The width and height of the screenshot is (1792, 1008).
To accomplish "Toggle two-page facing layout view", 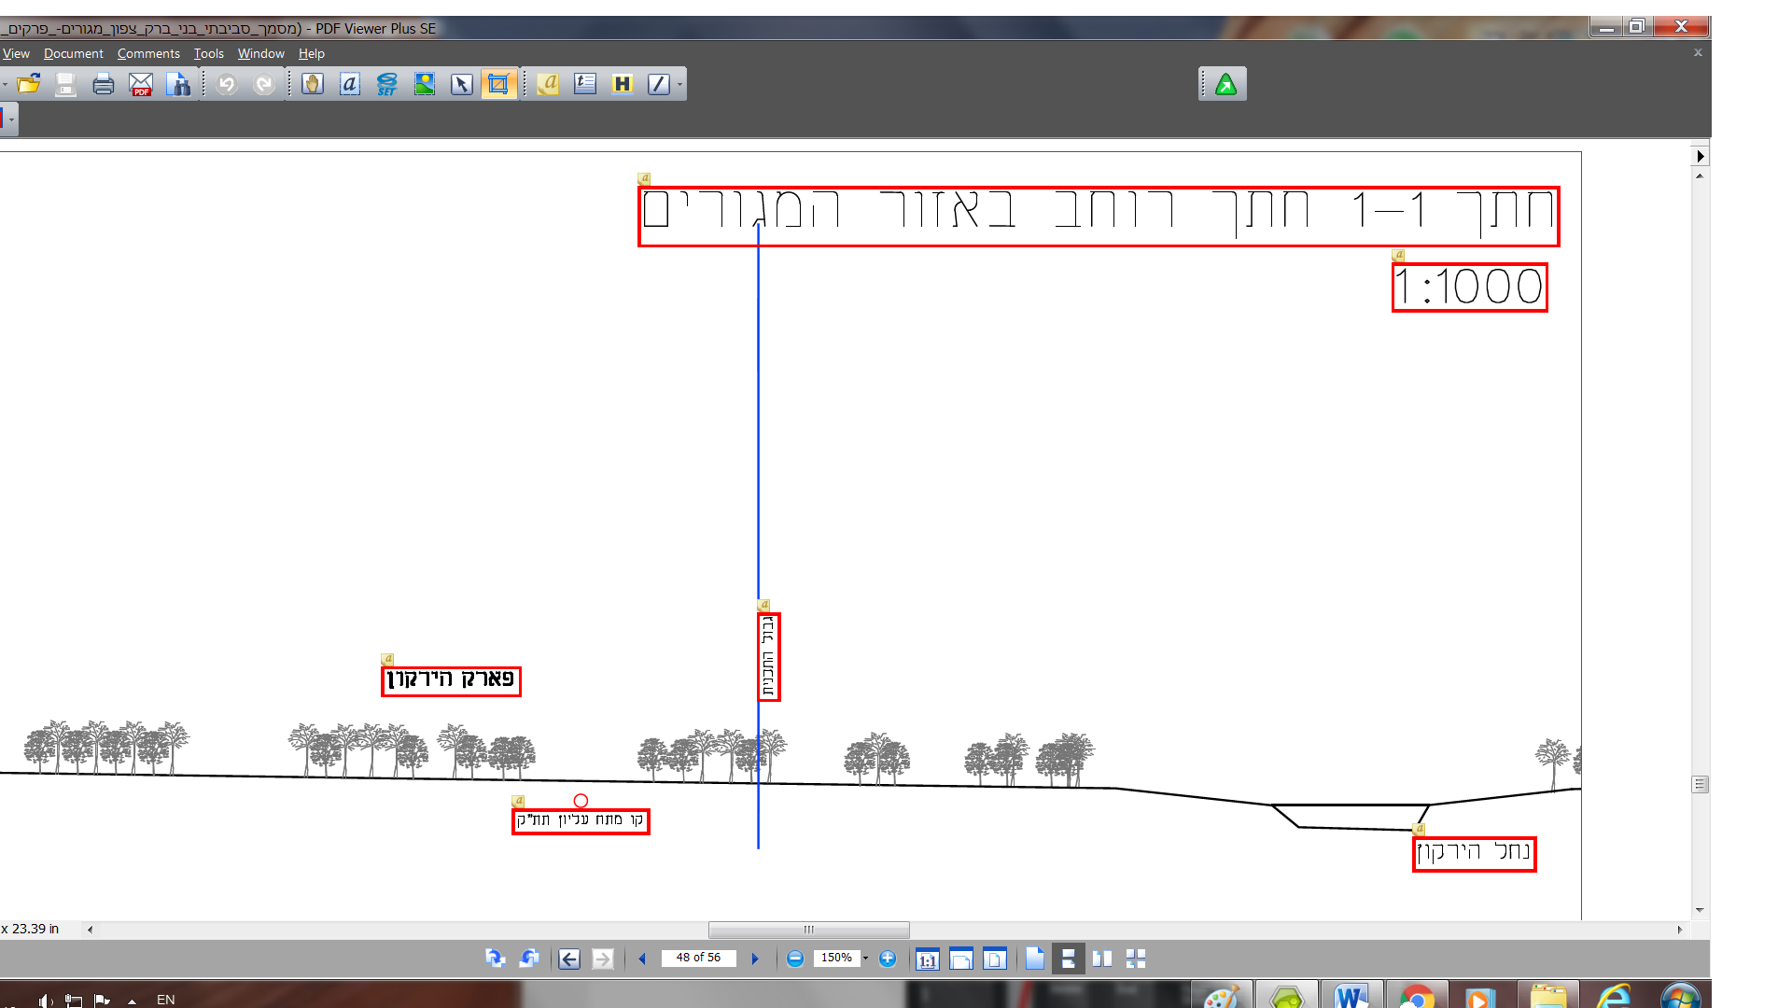I will [1102, 959].
